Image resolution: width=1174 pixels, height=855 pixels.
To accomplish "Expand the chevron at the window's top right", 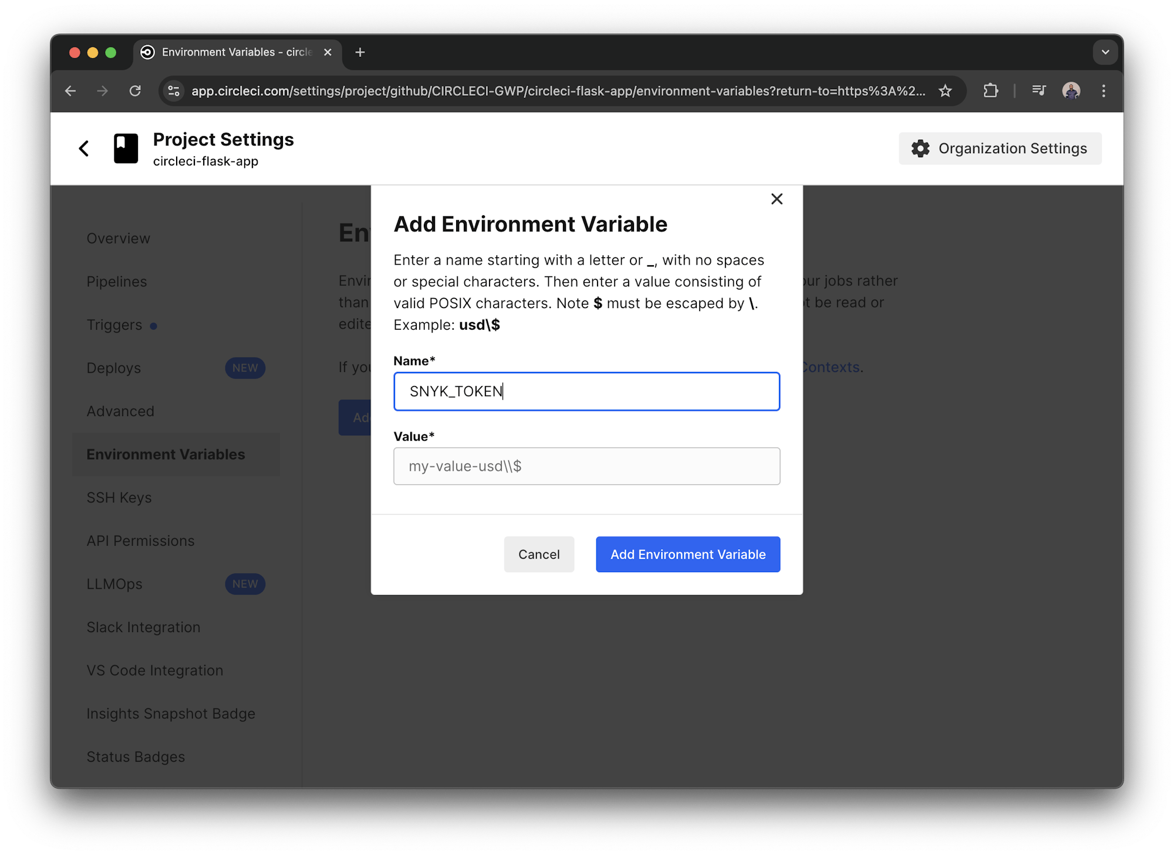I will pyautogui.click(x=1105, y=52).
